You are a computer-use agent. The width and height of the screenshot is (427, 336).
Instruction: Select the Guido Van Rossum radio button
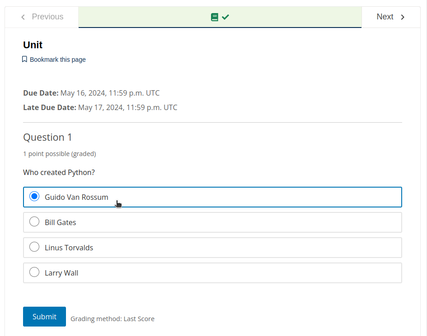click(x=34, y=197)
